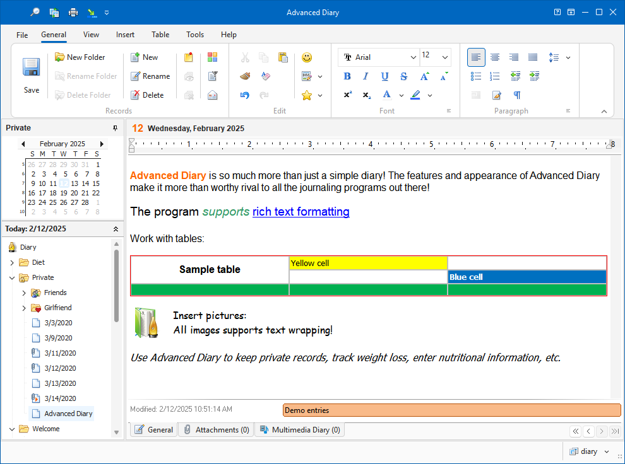Toggle the pilcrow show paragraph marks button
The image size is (625, 464).
[517, 95]
